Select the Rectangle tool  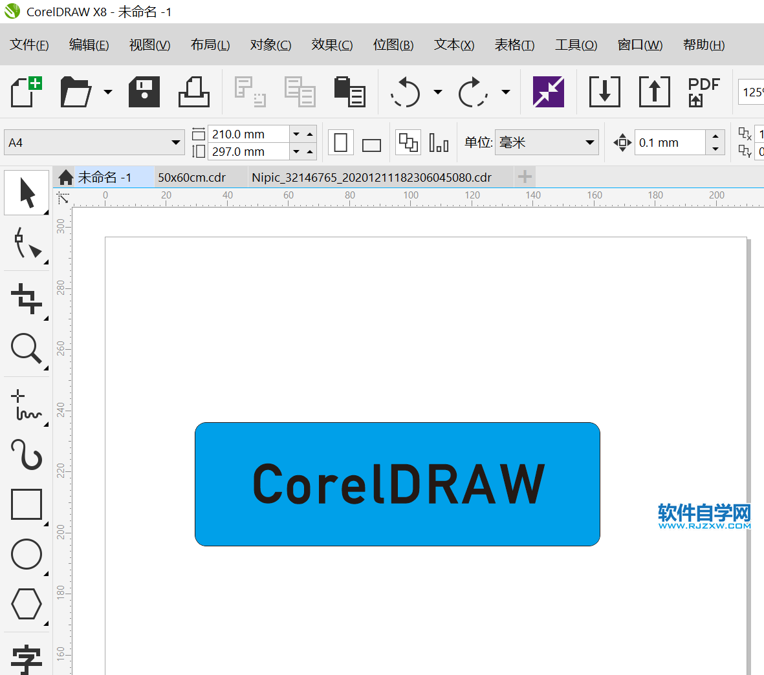[27, 504]
